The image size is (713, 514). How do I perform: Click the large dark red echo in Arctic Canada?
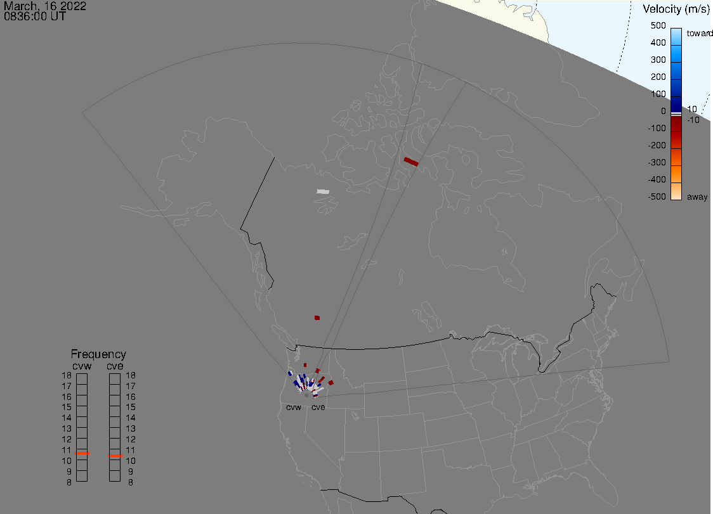pos(411,162)
